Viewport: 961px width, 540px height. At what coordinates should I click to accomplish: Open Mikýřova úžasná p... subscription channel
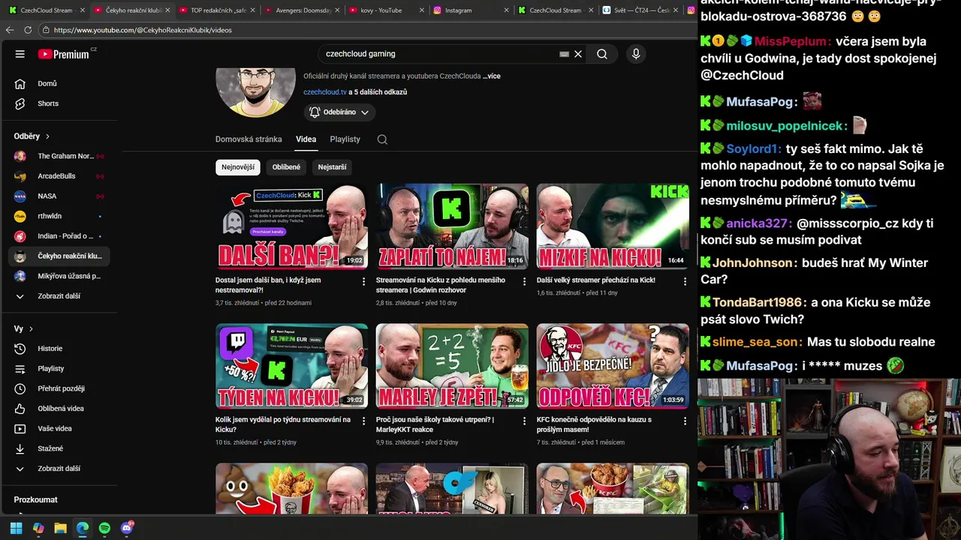[x=59, y=276]
